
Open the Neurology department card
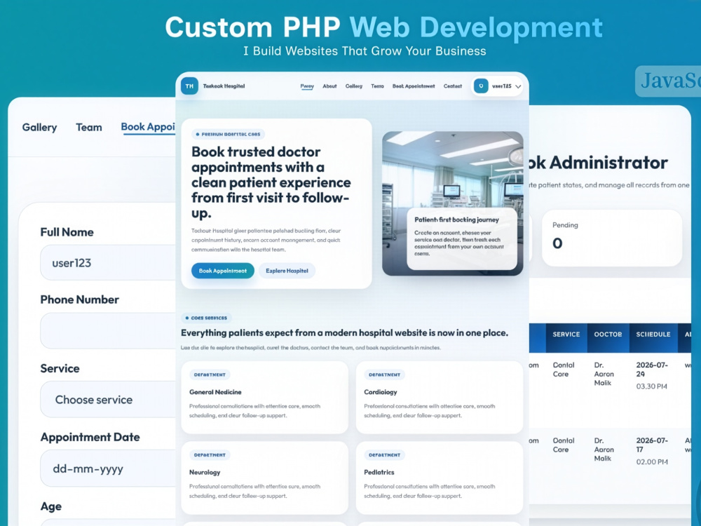pos(265,478)
